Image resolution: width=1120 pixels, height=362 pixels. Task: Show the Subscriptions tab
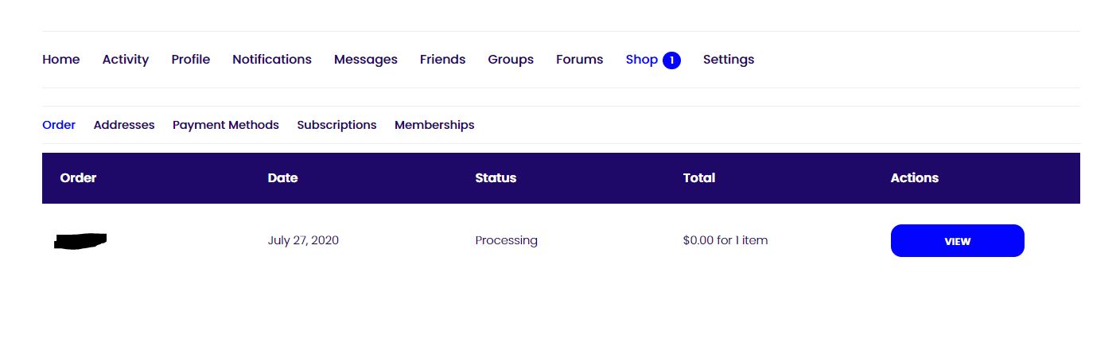[336, 125]
